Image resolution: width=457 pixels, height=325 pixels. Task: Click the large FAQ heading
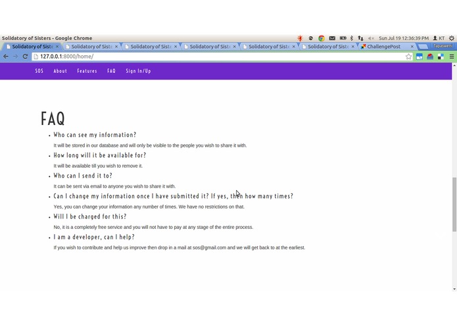click(53, 118)
